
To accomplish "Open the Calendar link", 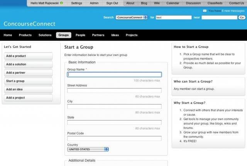I will coord(173,3).
